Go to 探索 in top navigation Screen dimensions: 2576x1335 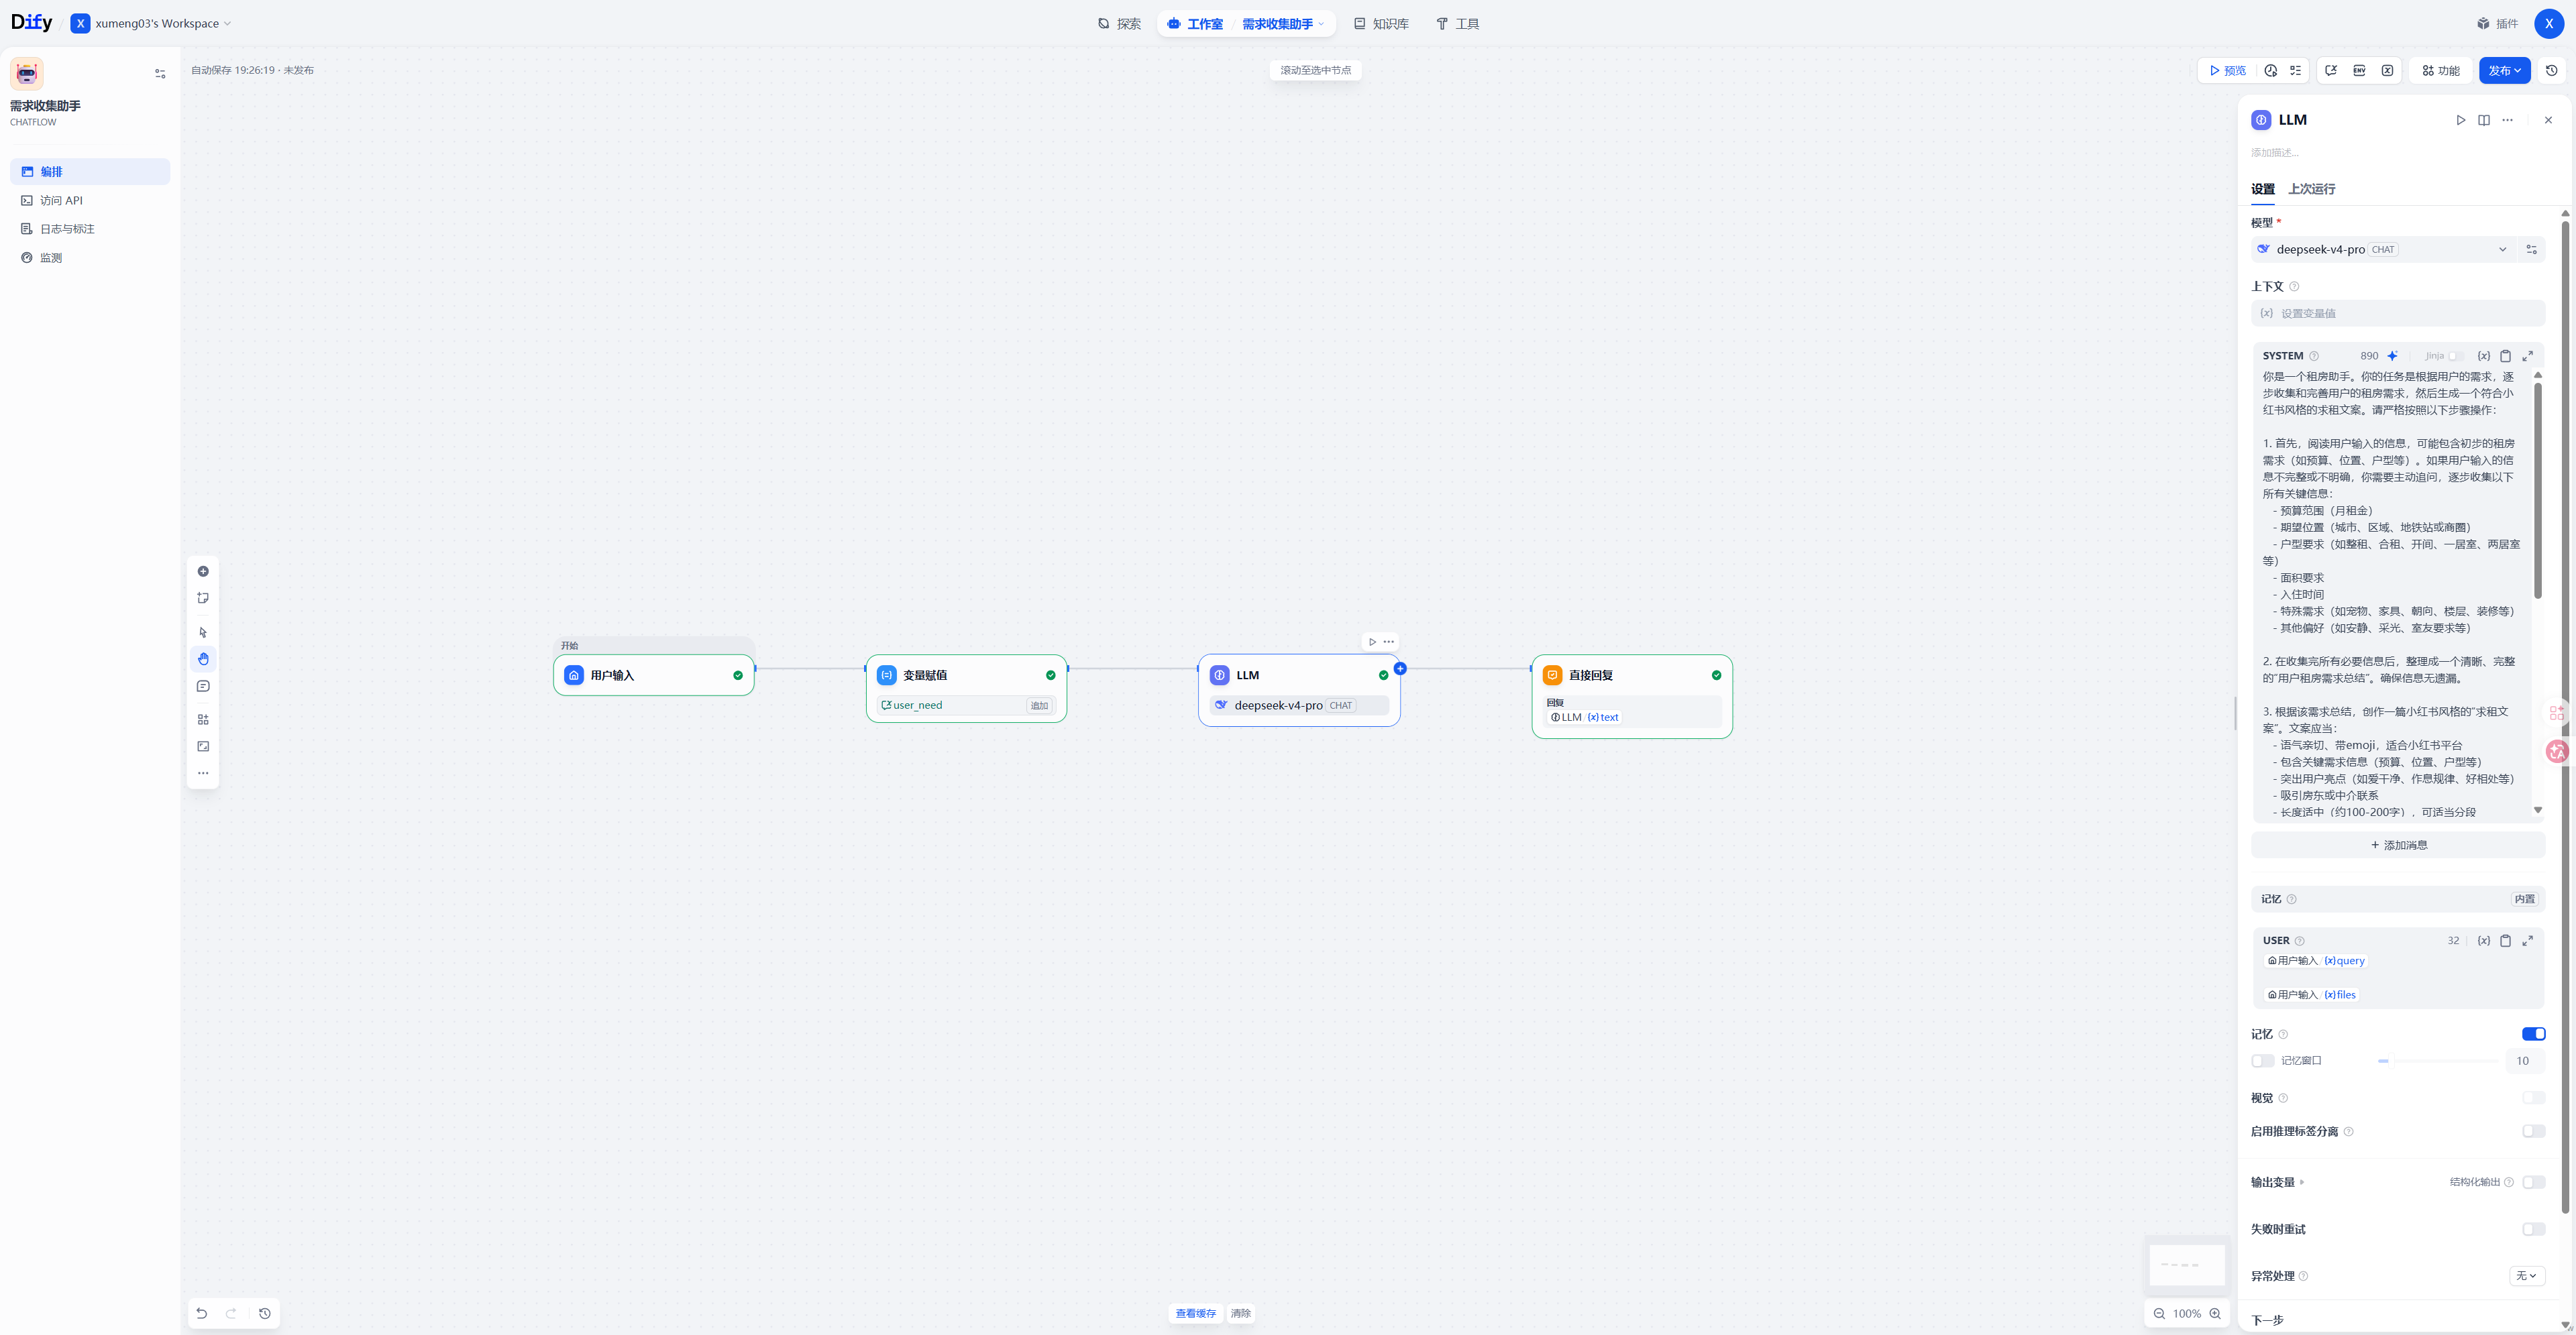click(1119, 24)
